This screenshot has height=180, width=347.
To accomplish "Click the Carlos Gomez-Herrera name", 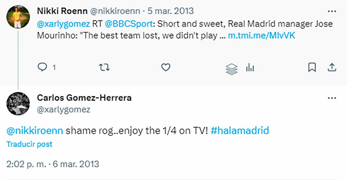I will (84, 98).
